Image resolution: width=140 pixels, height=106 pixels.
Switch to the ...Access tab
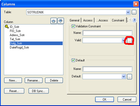click(x=102, y=20)
